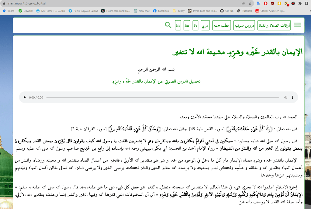Click the green search magnifier icon
311x209 pixels.
tap(168, 25)
